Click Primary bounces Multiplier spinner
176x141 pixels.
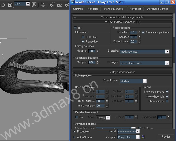click(x=98, y=51)
